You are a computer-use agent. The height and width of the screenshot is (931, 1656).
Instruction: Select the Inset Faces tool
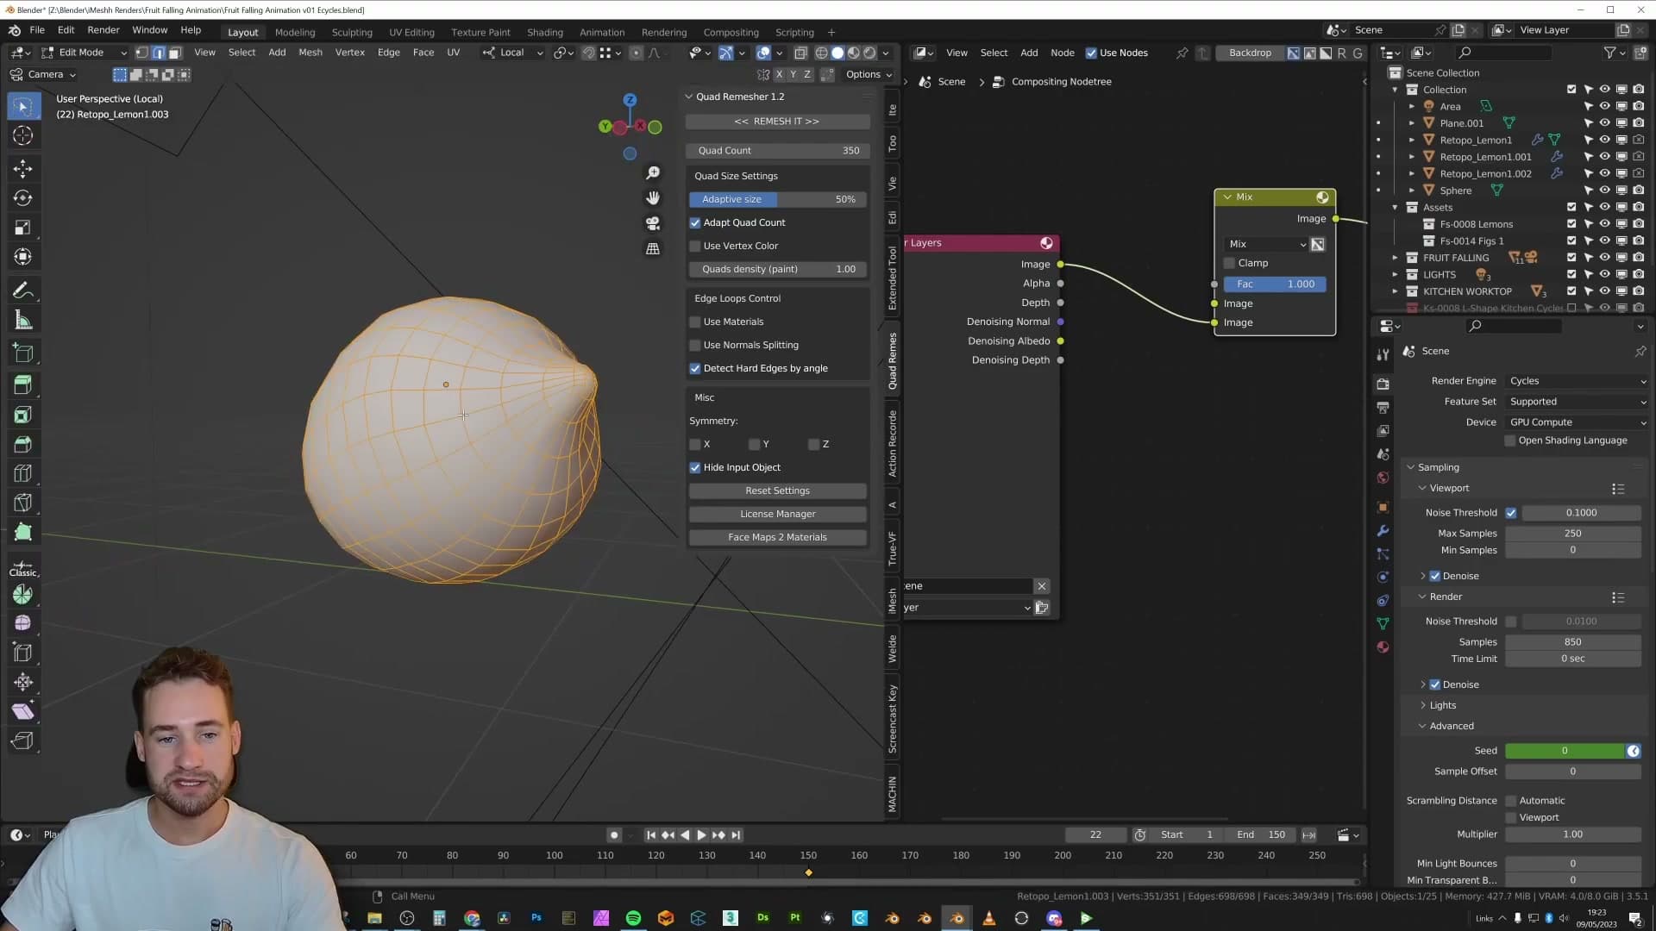point(23,415)
